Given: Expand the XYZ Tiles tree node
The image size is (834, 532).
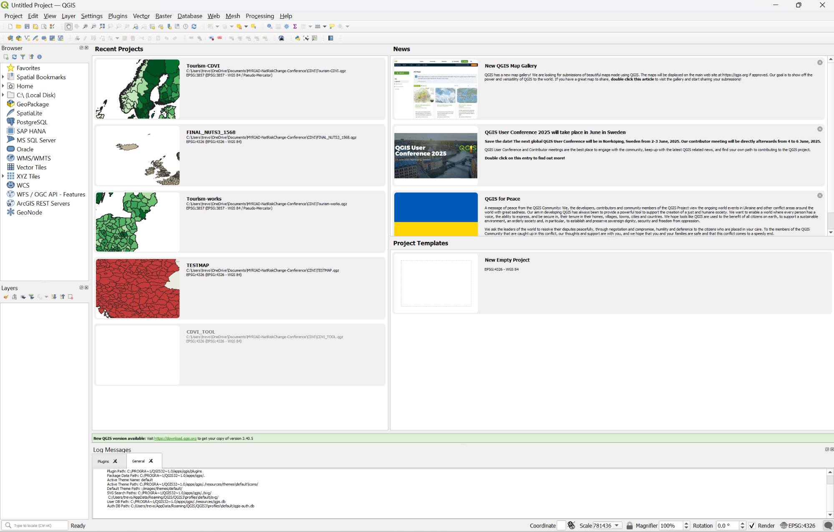Looking at the screenshot, I should pyautogui.click(x=3, y=176).
